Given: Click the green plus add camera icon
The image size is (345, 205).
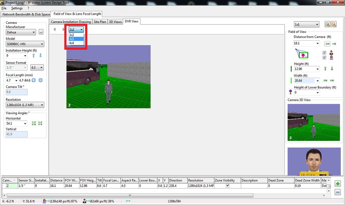Looking at the screenshot, I should [x=338, y=184].
